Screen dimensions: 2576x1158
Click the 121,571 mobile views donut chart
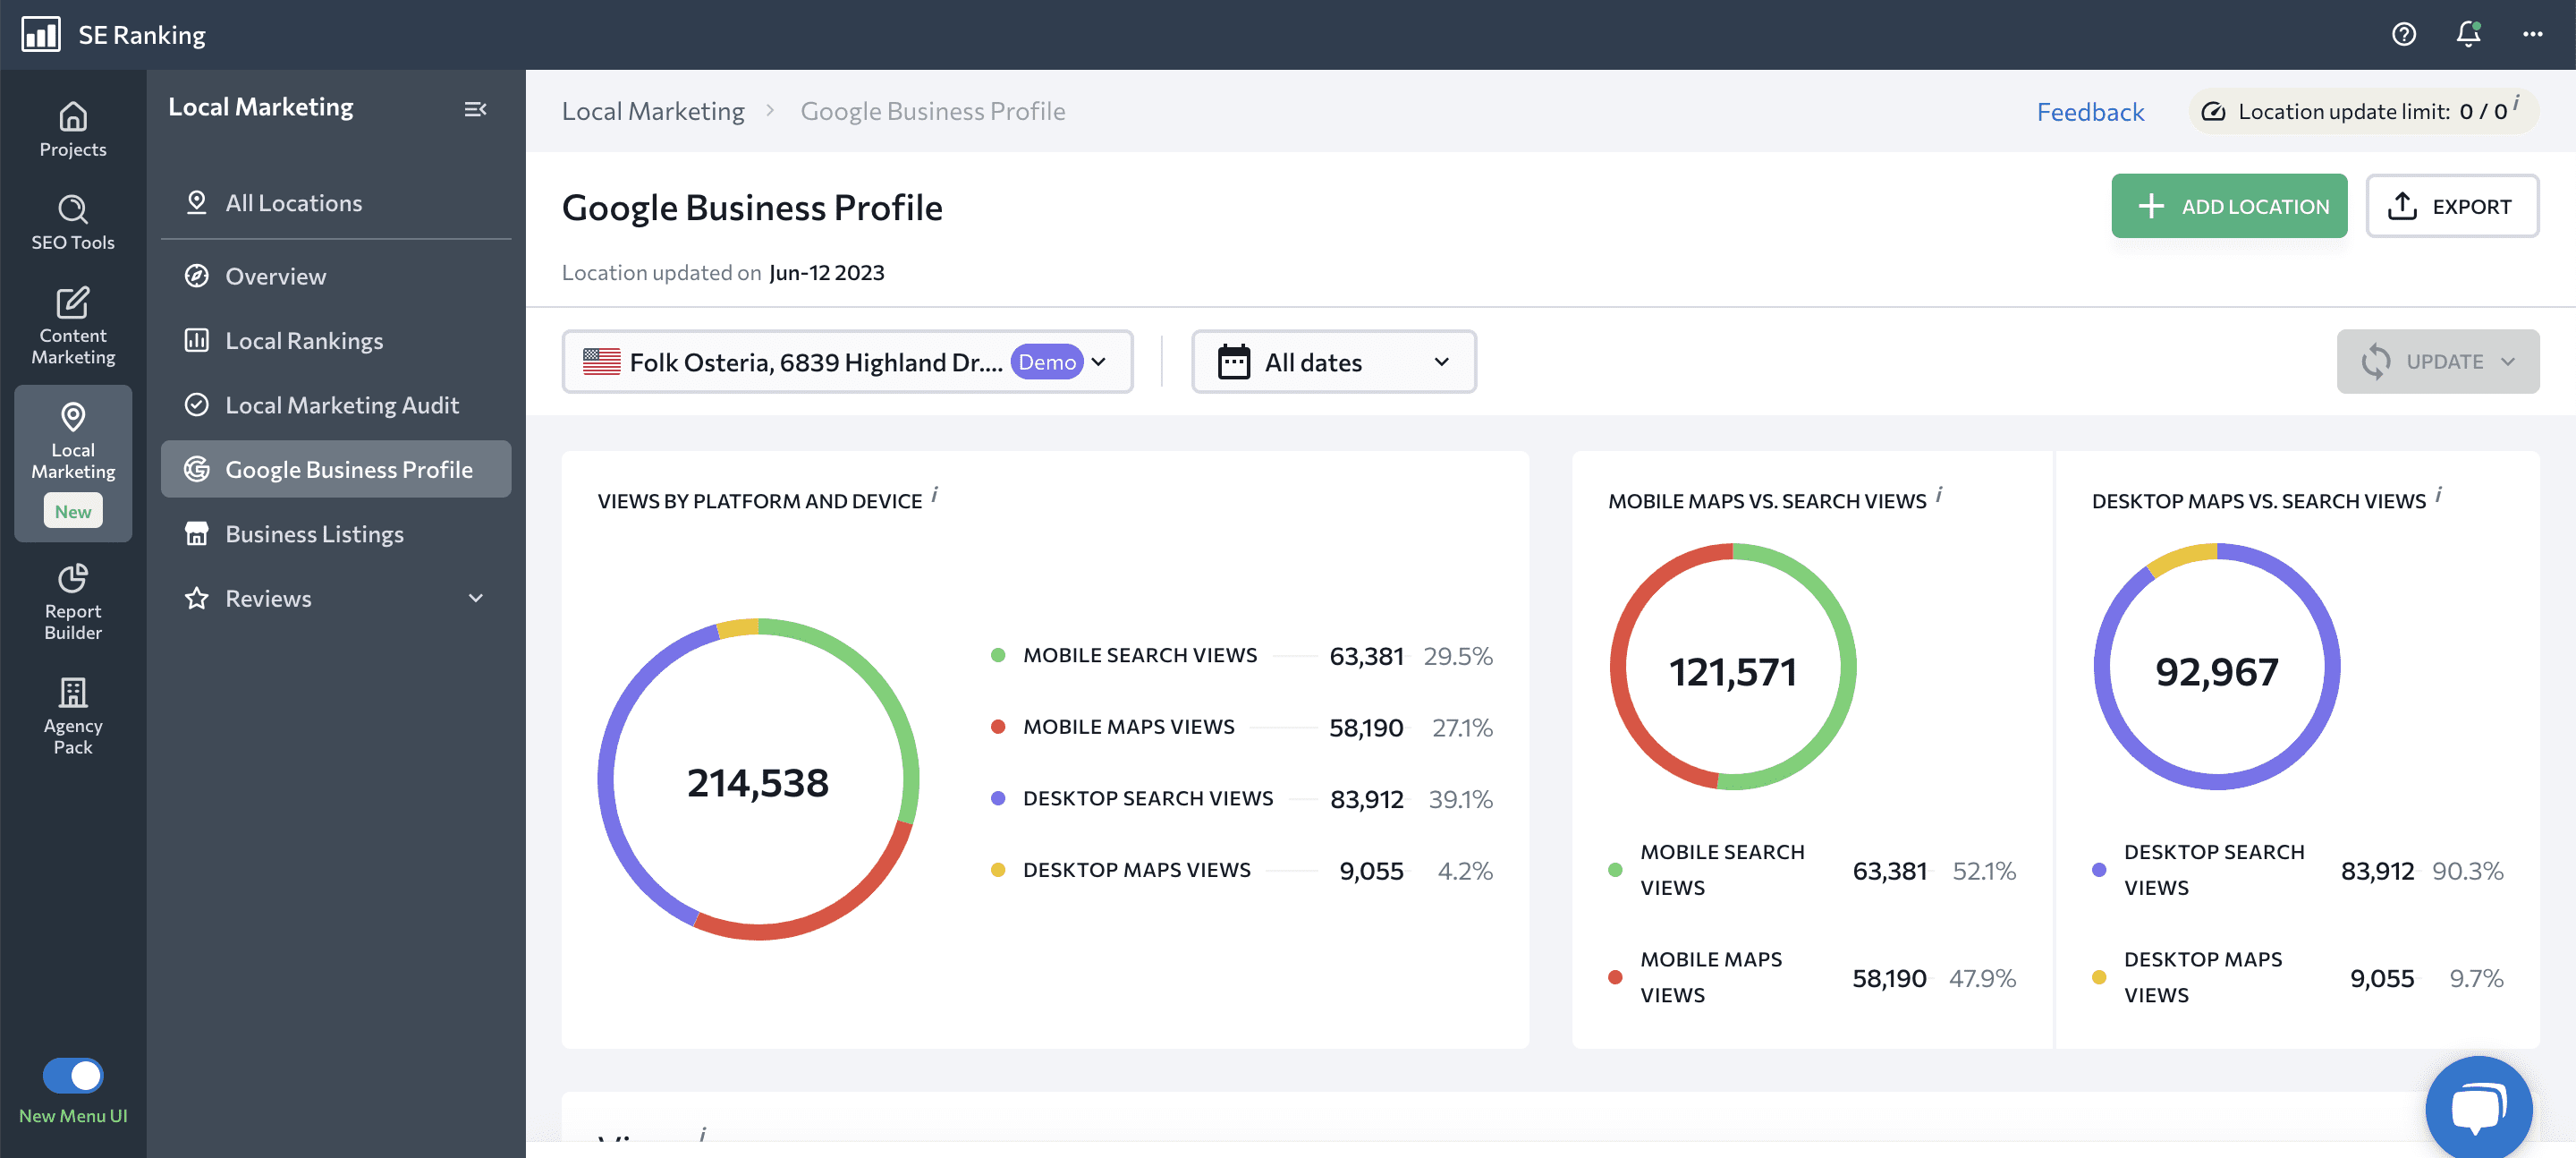pyautogui.click(x=1733, y=668)
